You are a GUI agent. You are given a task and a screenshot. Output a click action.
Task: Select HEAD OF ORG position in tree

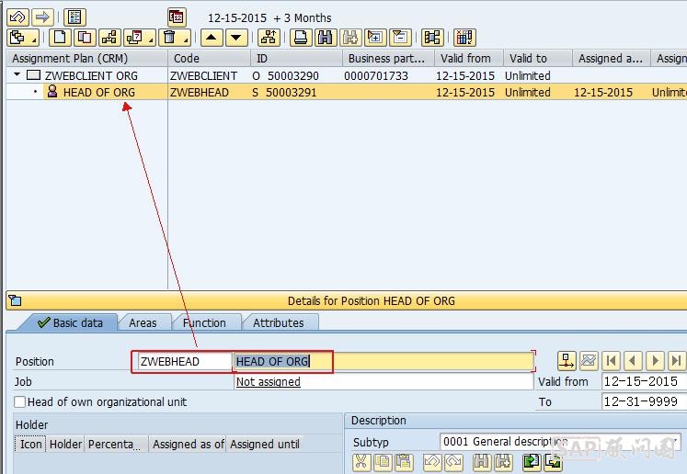click(x=98, y=92)
